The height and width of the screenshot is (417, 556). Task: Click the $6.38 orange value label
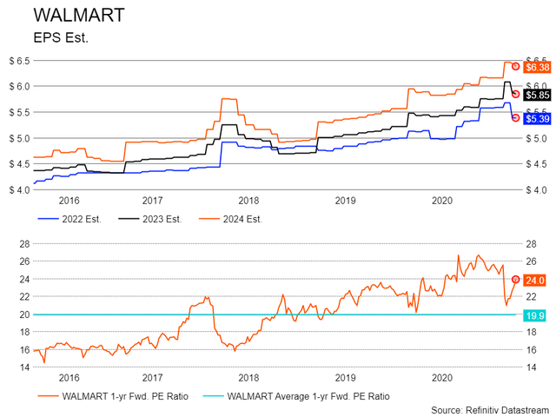pos(537,67)
